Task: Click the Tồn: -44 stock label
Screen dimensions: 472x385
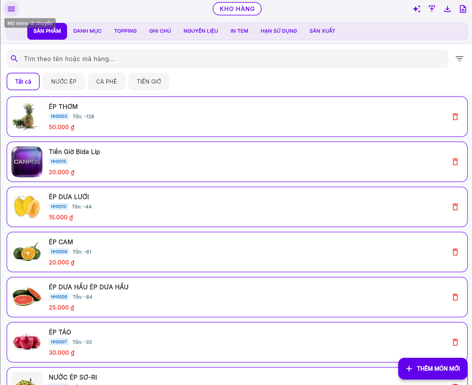Action: 82,206
